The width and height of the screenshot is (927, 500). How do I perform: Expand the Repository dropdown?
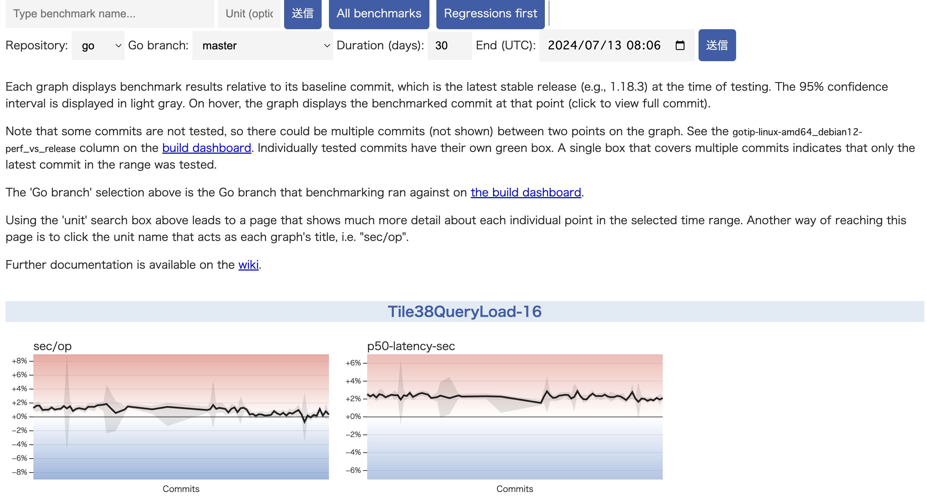coord(98,45)
